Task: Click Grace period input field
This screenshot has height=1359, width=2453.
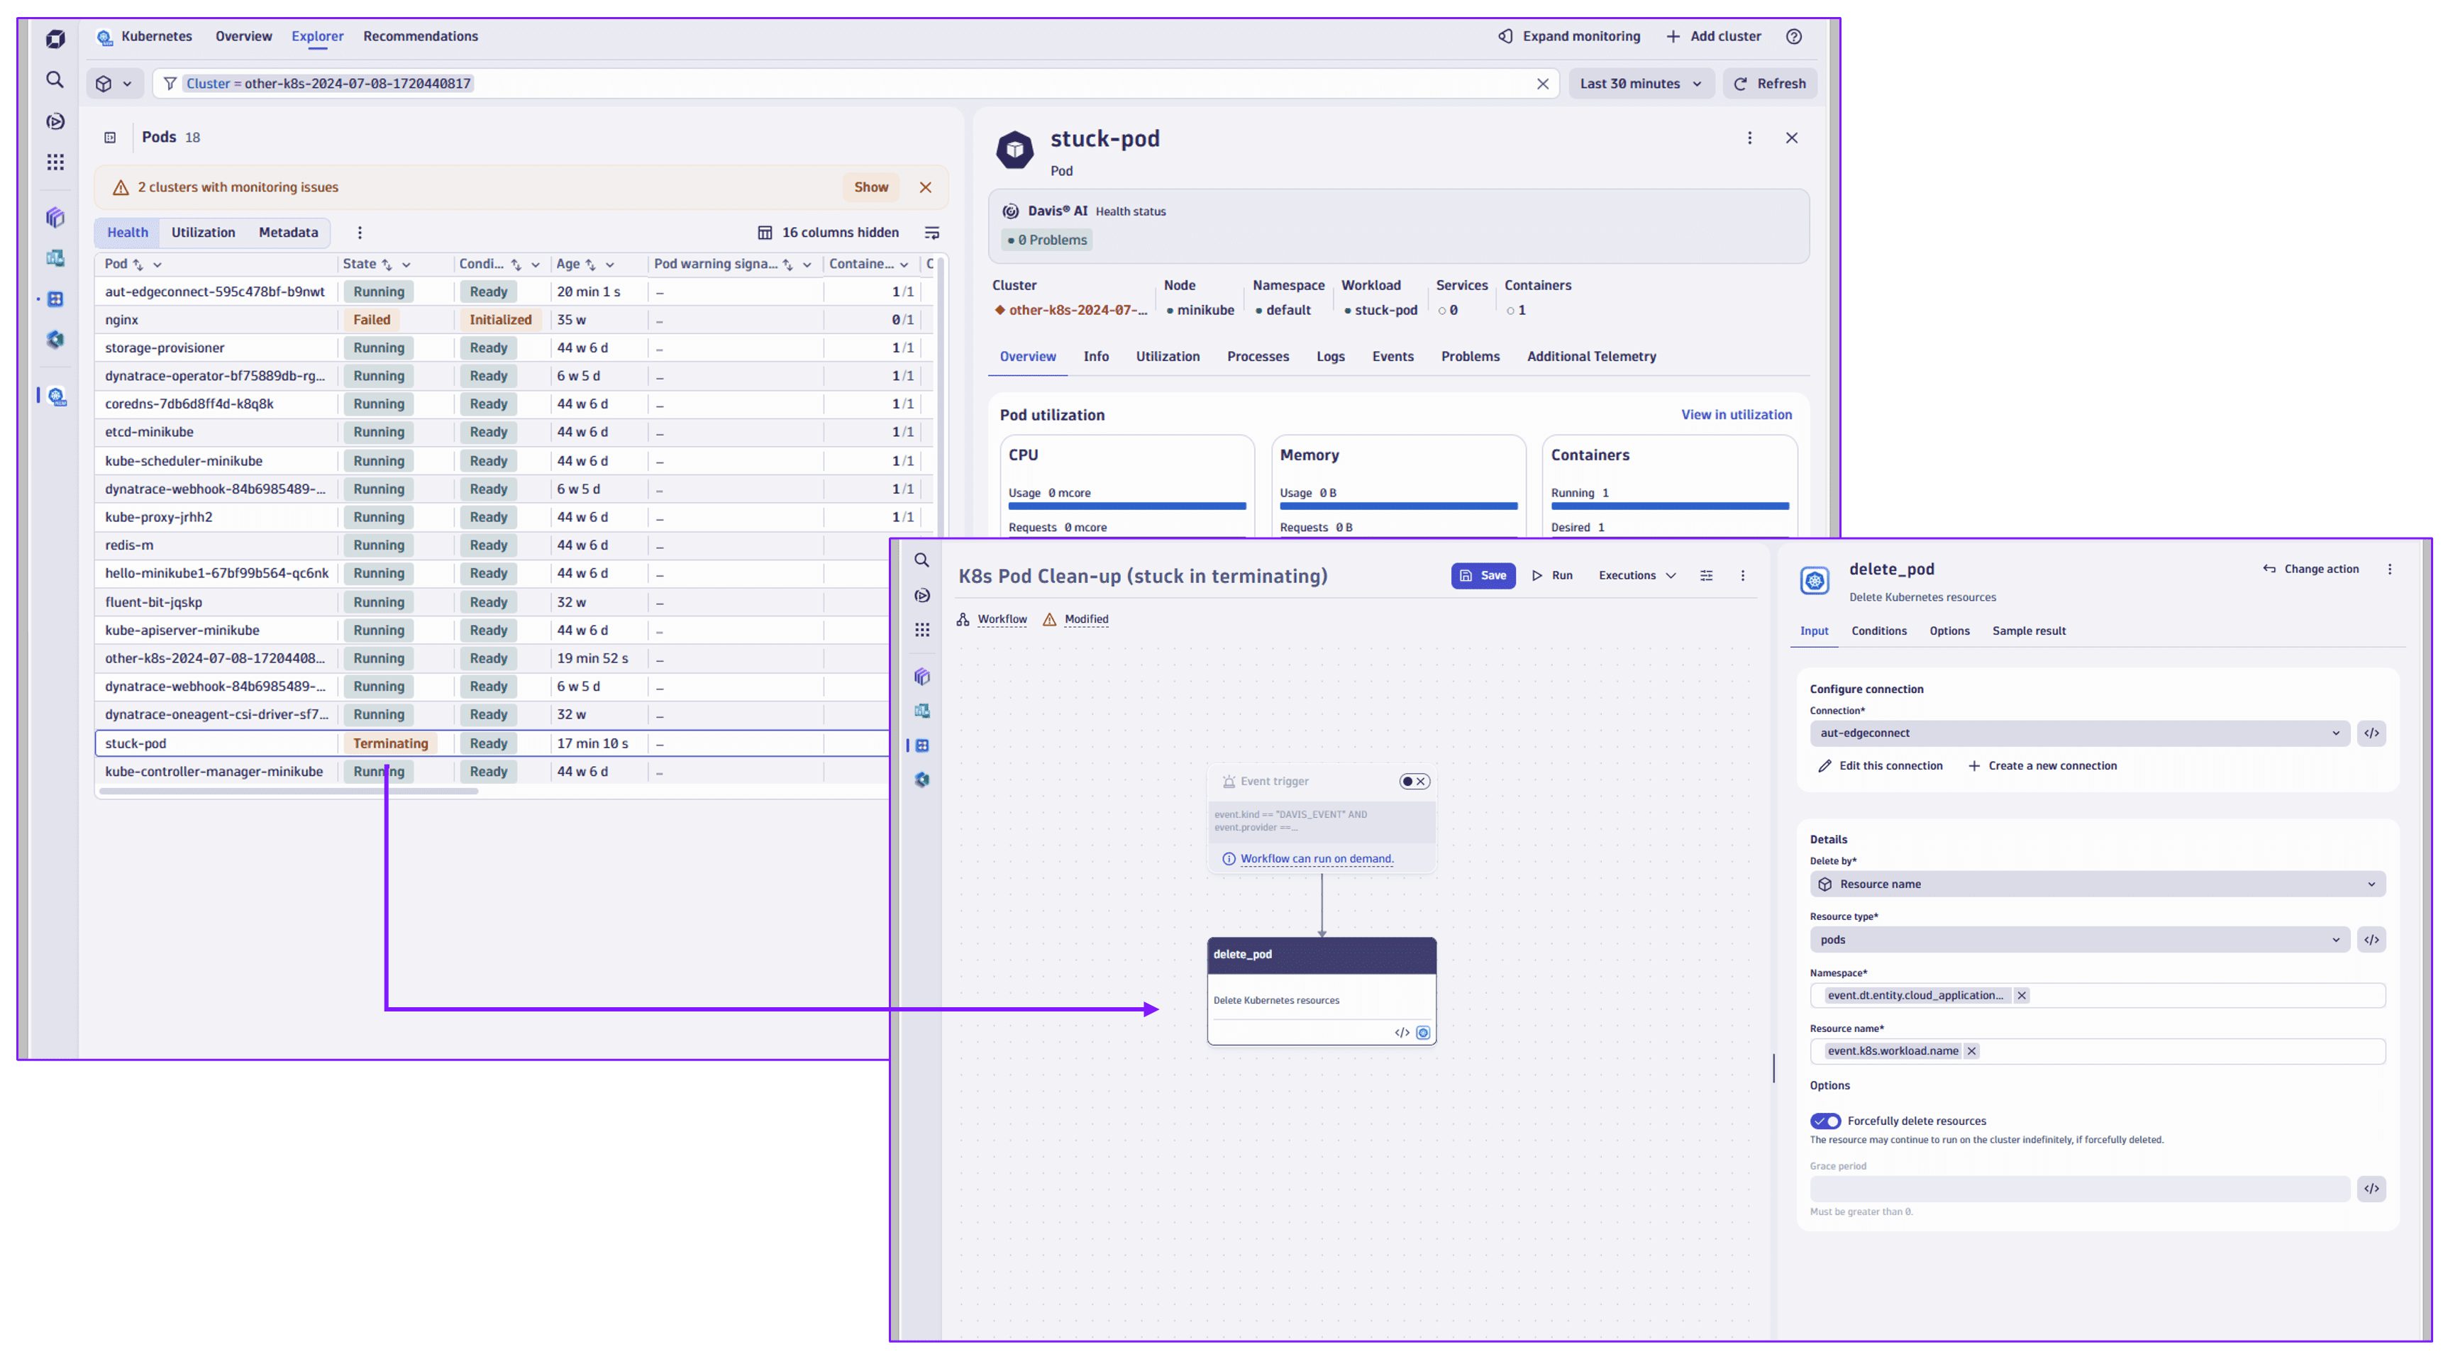Action: tap(2078, 1189)
